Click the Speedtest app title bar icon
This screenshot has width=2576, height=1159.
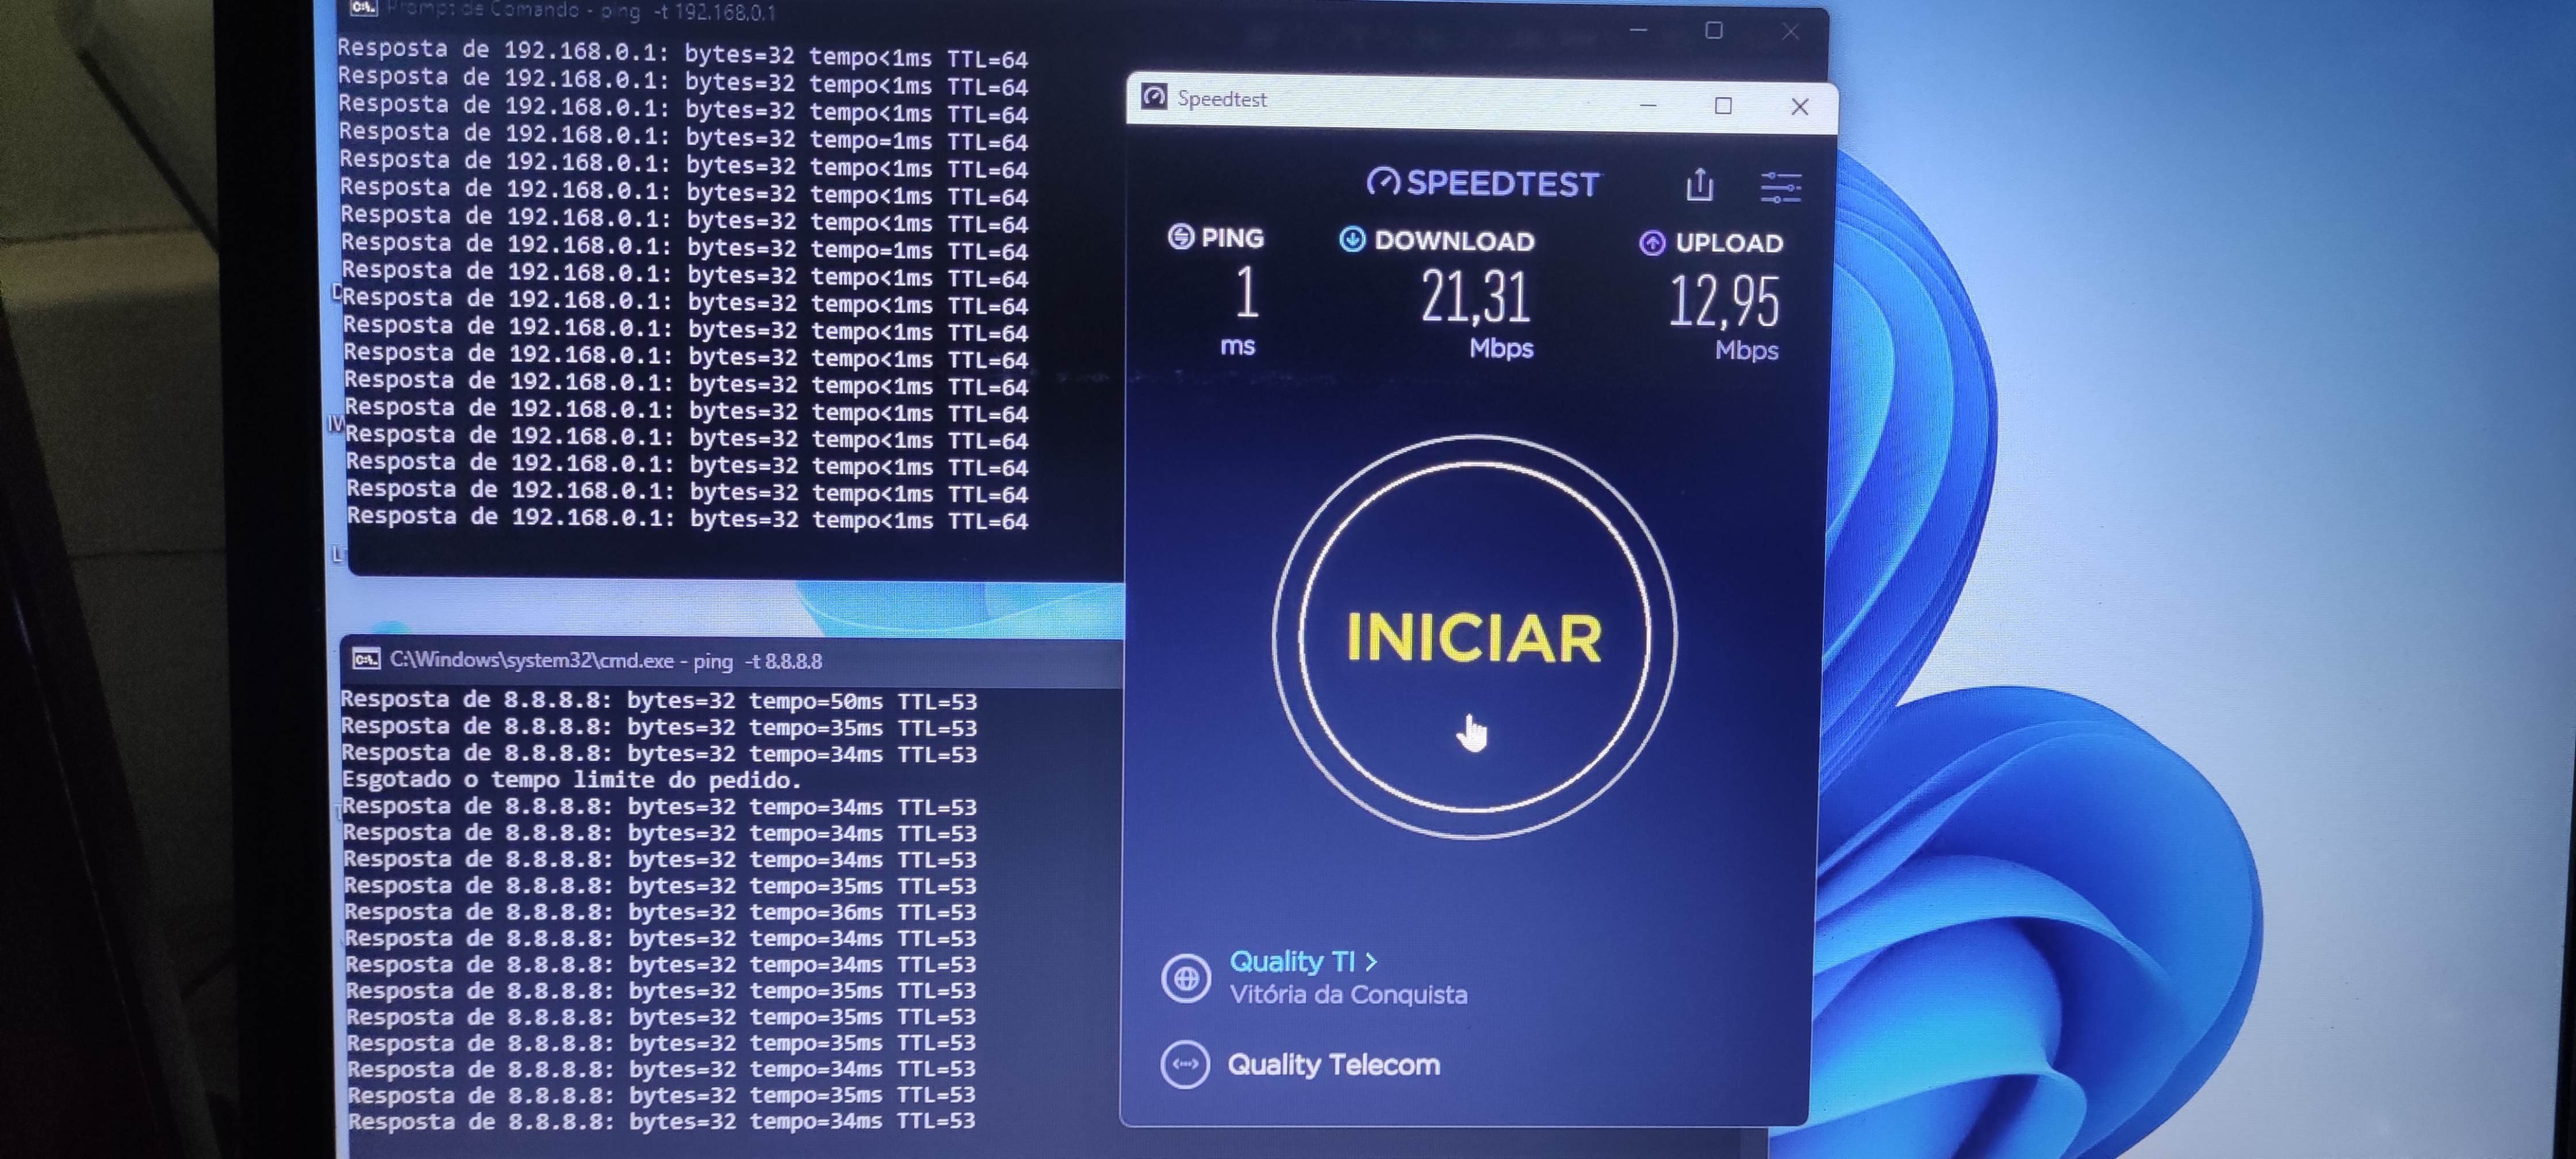click(x=1154, y=97)
